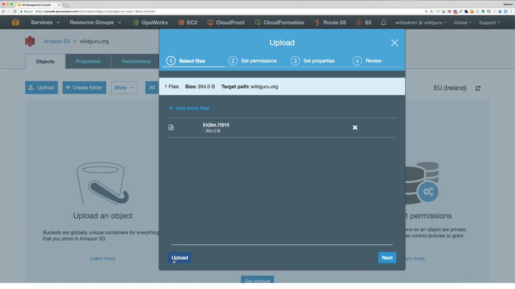Viewport: 515px width, 289px height.
Task: Open the More actions dropdown
Action: pyautogui.click(x=124, y=88)
